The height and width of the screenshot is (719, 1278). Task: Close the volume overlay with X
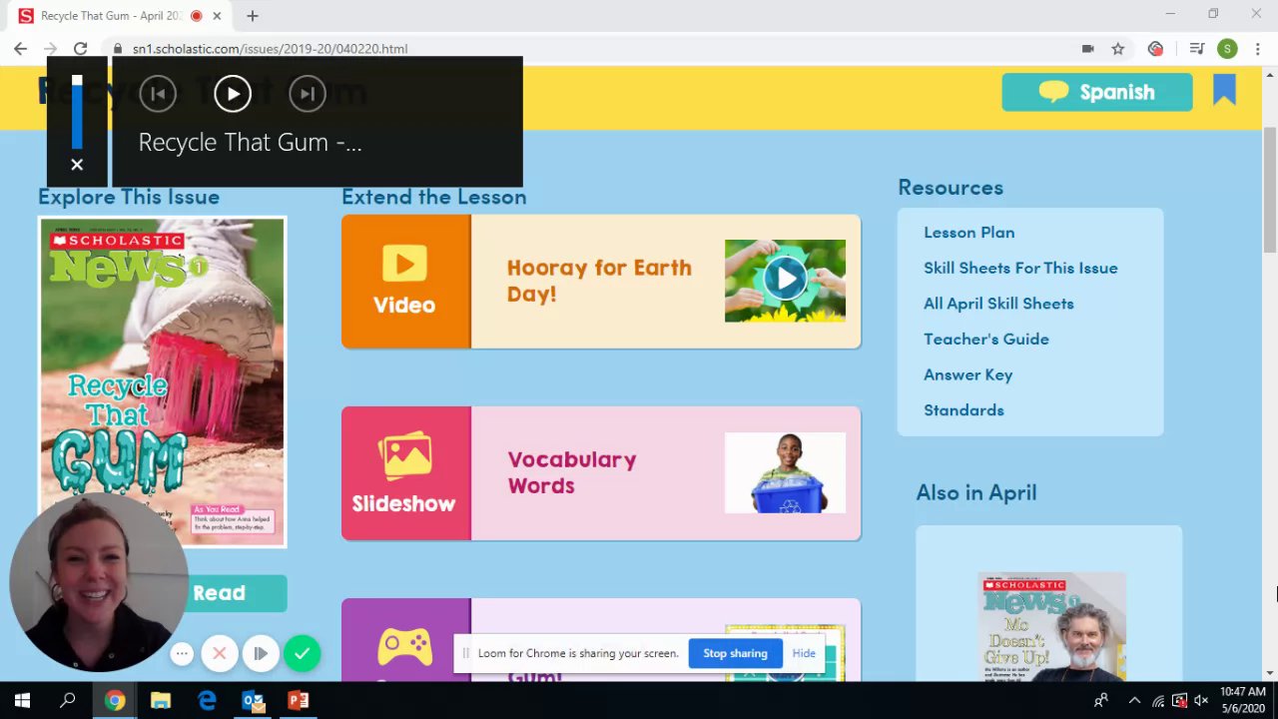(77, 165)
